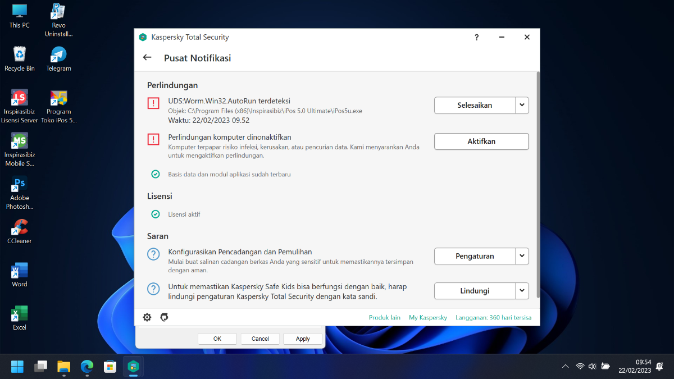The height and width of the screenshot is (379, 674).
Task: Select Program Toko iPos 5 shortcut
Action: tap(58, 106)
